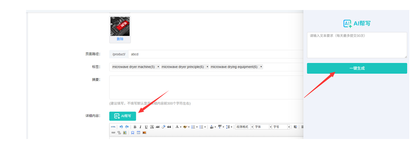The width and height of the screenshot is (415, 160).
Task: Insert a table using the table icon
Action: click(x=138, y=133)
